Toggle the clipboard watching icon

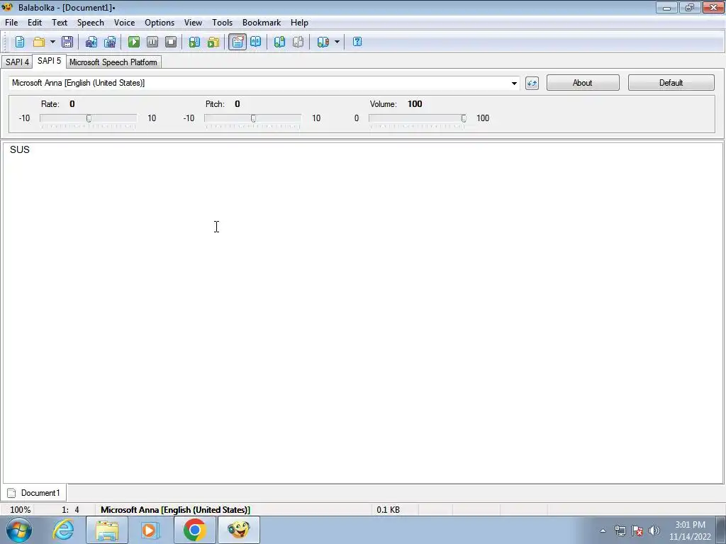coord(237,42)
